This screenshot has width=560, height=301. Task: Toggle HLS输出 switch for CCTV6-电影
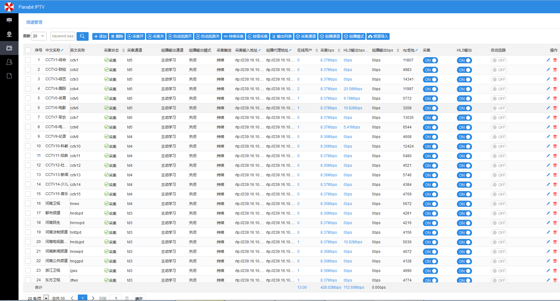(464, 108)
